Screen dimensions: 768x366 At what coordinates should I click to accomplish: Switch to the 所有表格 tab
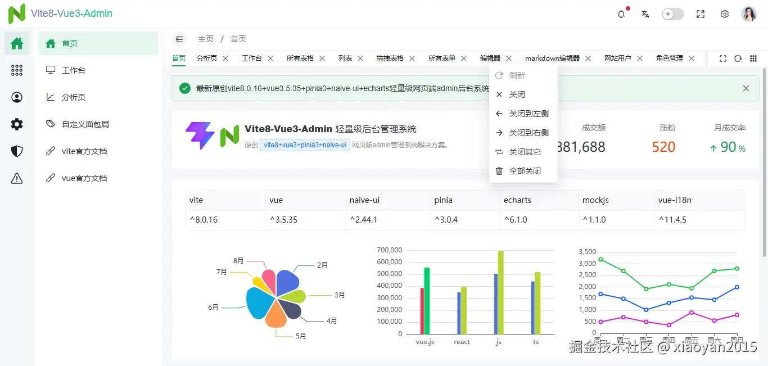pos(300,58)
